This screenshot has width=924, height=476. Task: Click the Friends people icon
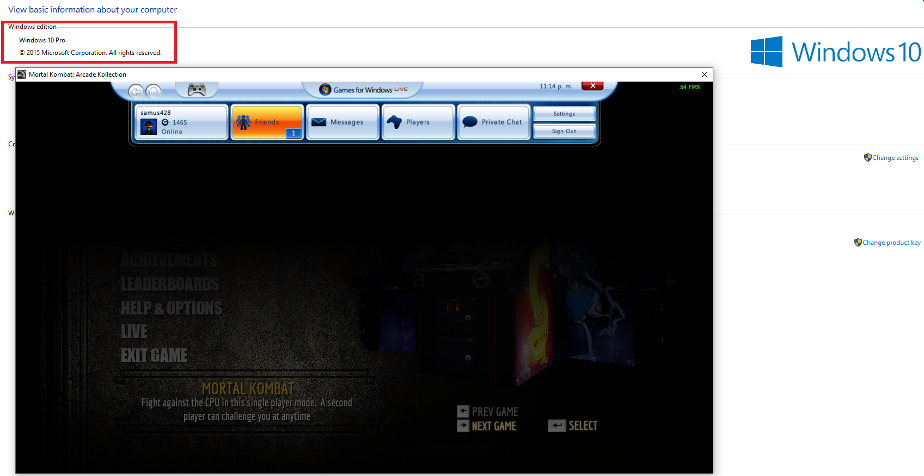click(243, 122)
